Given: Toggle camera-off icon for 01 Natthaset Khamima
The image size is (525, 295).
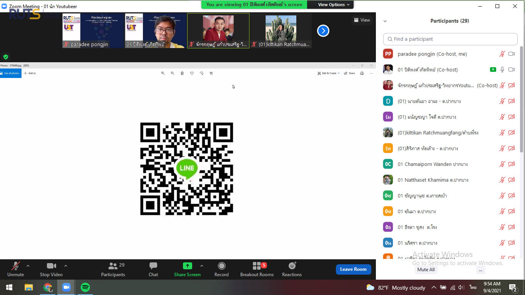Looking at the screenshot, I should [x=512, y=180].
